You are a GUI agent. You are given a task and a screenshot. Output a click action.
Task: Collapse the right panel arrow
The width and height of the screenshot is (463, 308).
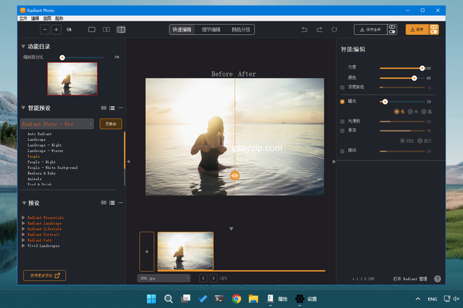(x=334, y=162)
